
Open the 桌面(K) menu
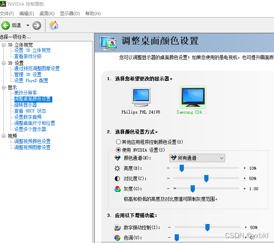pos(47,14)
